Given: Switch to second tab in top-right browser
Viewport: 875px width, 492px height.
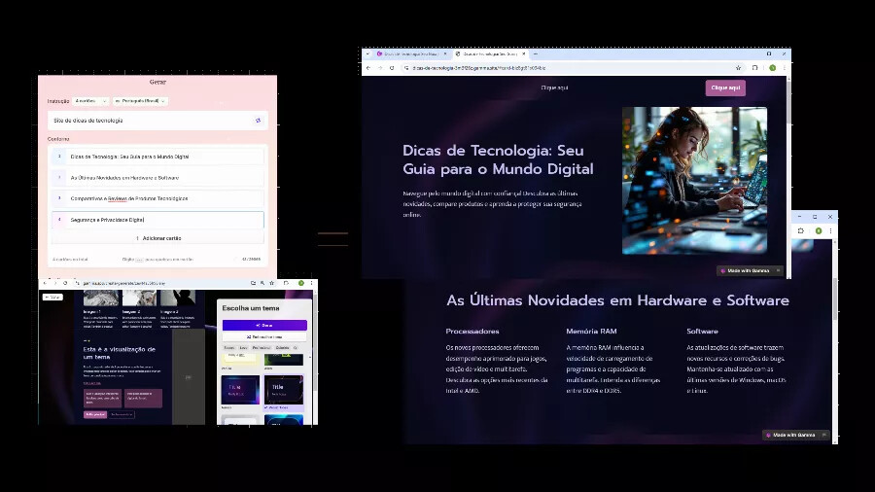Looking at the screenshot, I should [x=490, y=54].
